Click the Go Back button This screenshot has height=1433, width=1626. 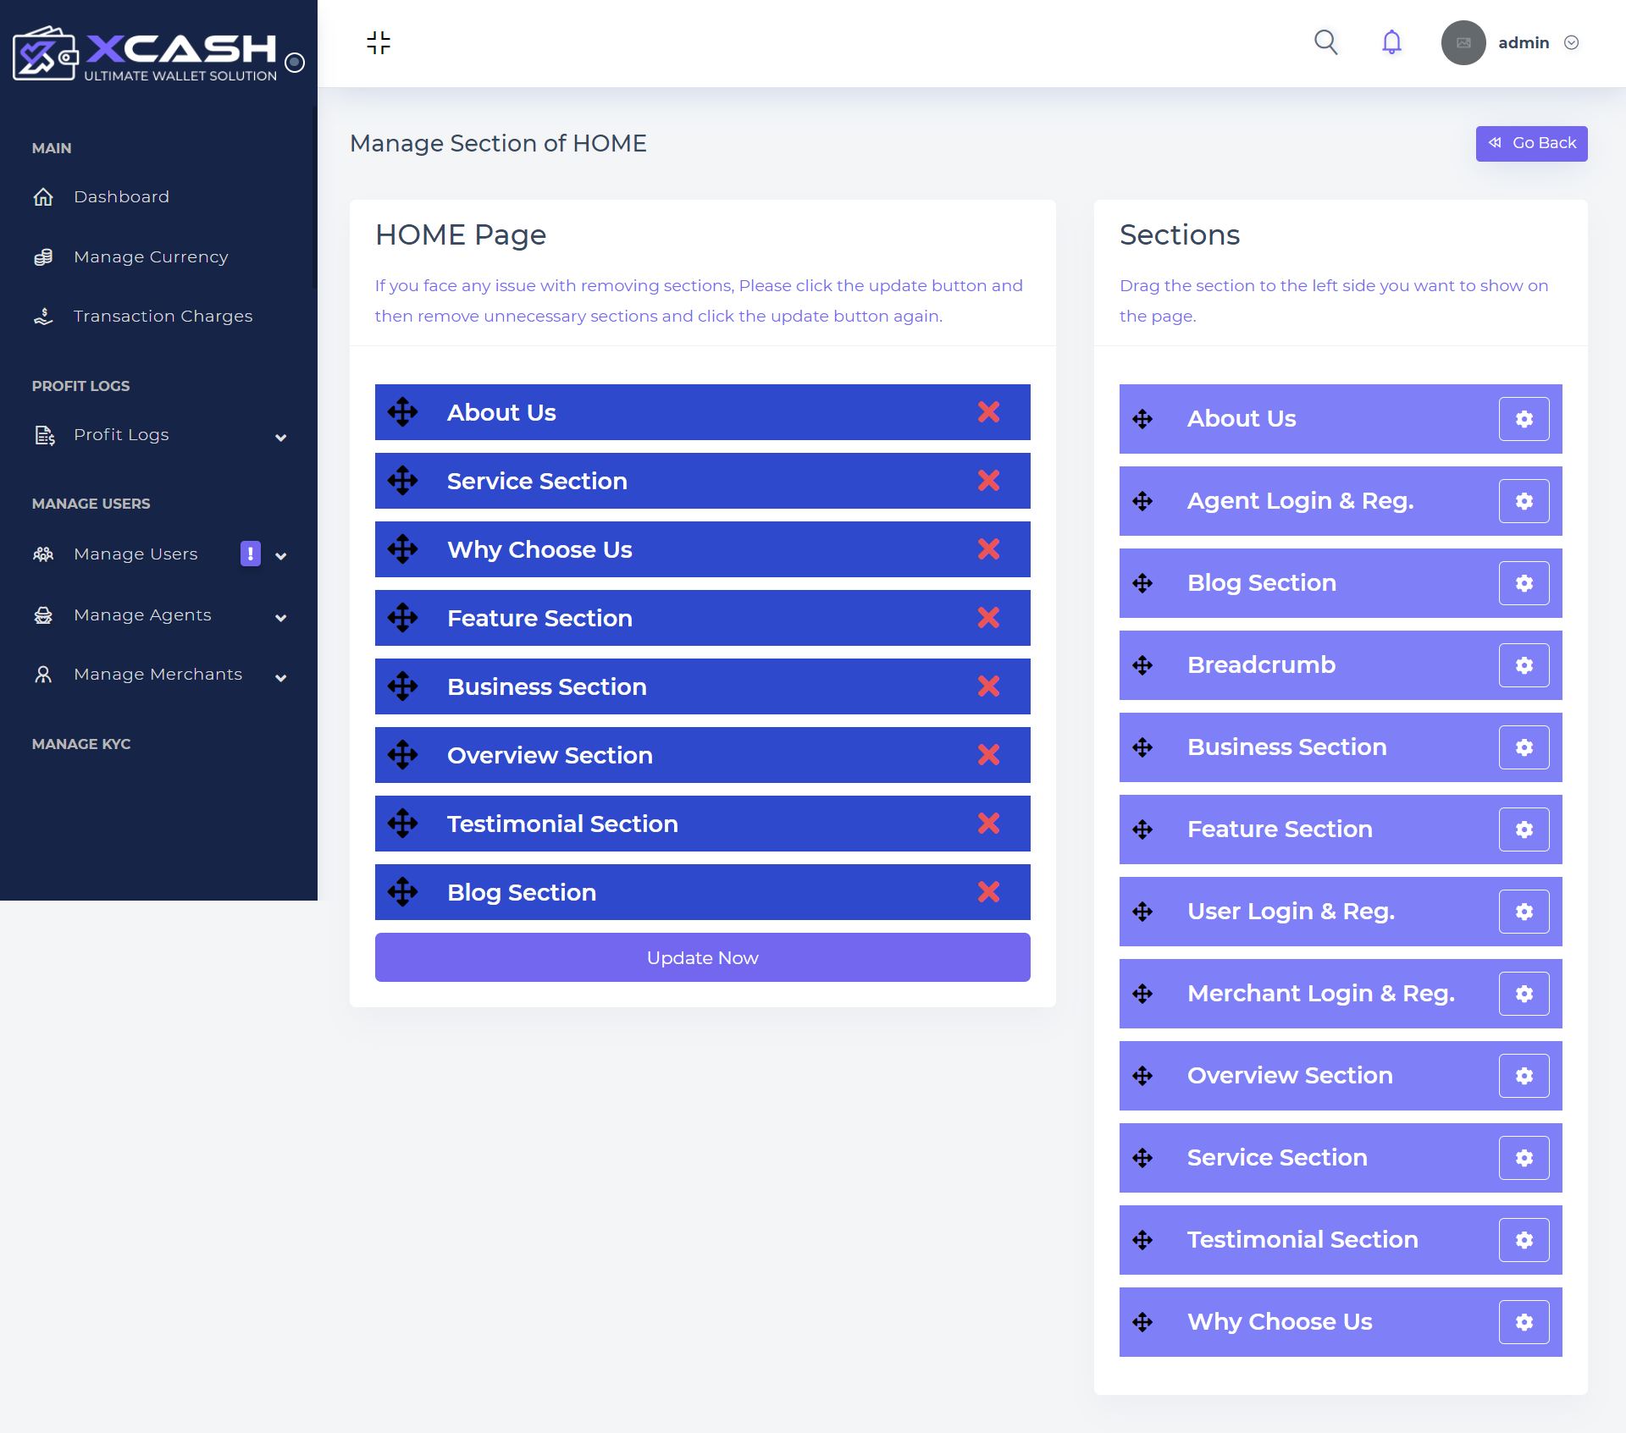(x=1531, y=143)
